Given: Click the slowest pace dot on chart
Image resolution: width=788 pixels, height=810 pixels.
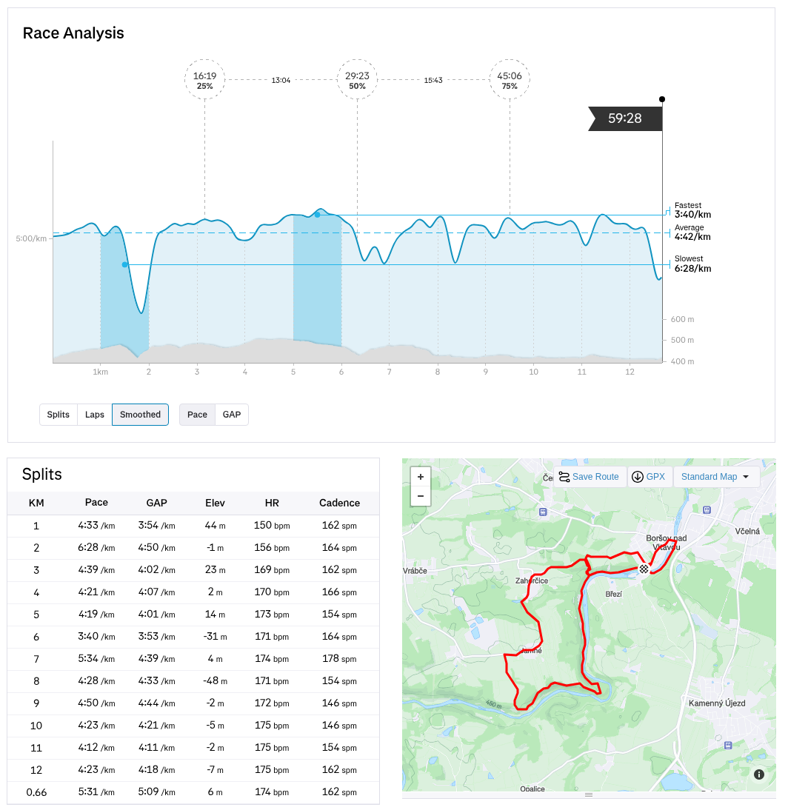Looking at the screenshot, I should coord(125,264).
